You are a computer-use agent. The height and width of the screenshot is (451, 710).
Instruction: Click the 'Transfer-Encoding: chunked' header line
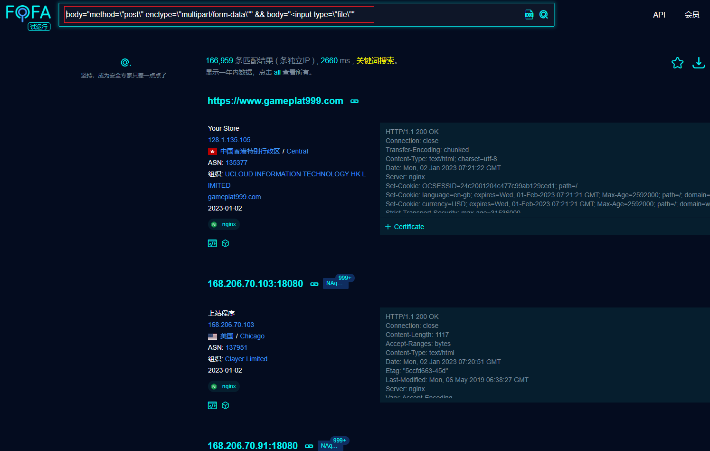(x=427, y=150)
